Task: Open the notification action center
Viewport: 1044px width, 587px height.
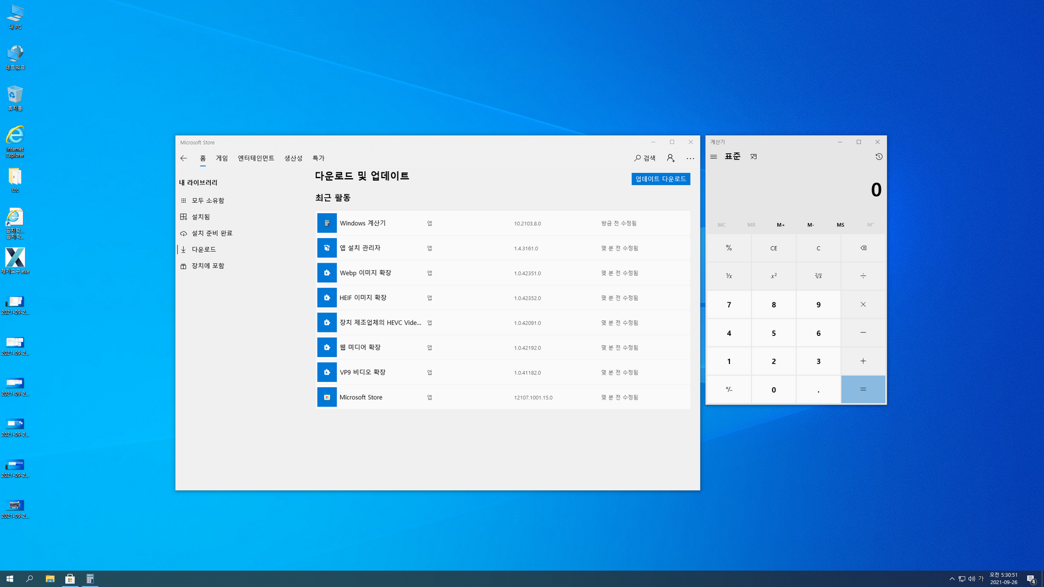Action: click(1031, 579)
